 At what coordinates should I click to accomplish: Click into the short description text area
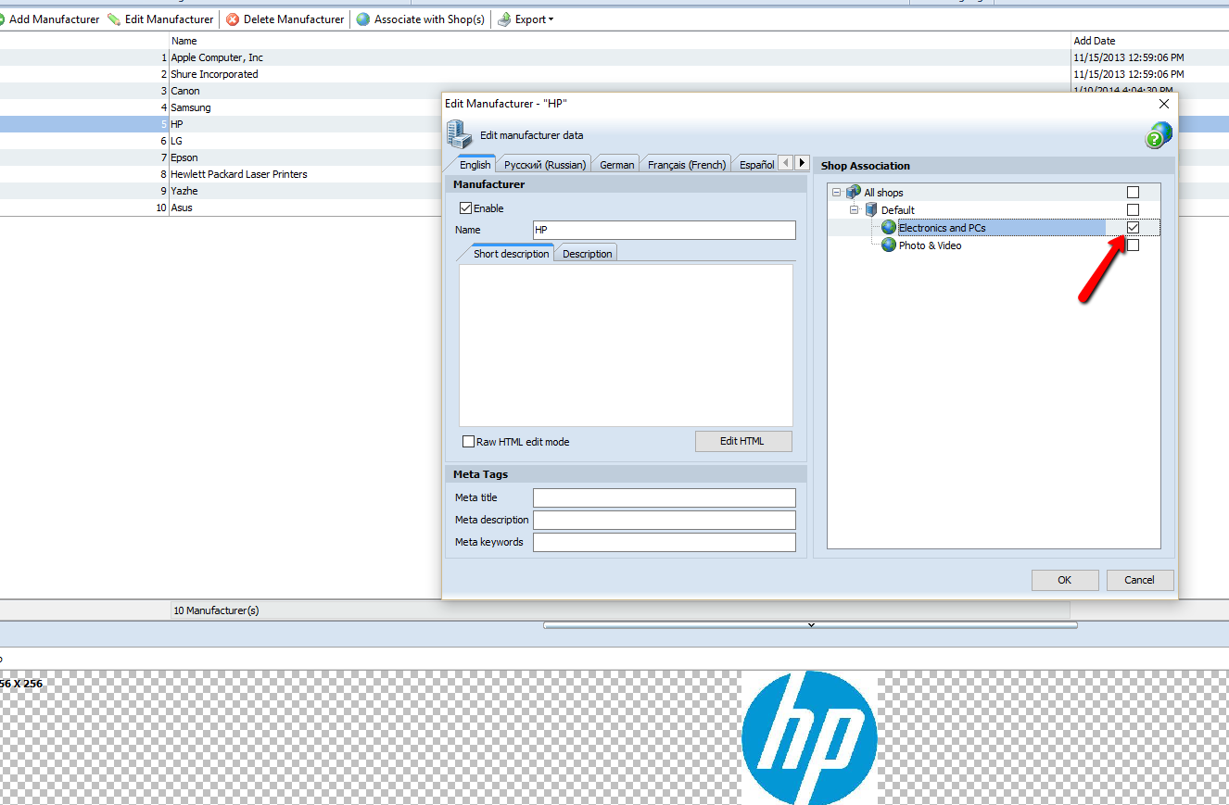tap(626, 345)
